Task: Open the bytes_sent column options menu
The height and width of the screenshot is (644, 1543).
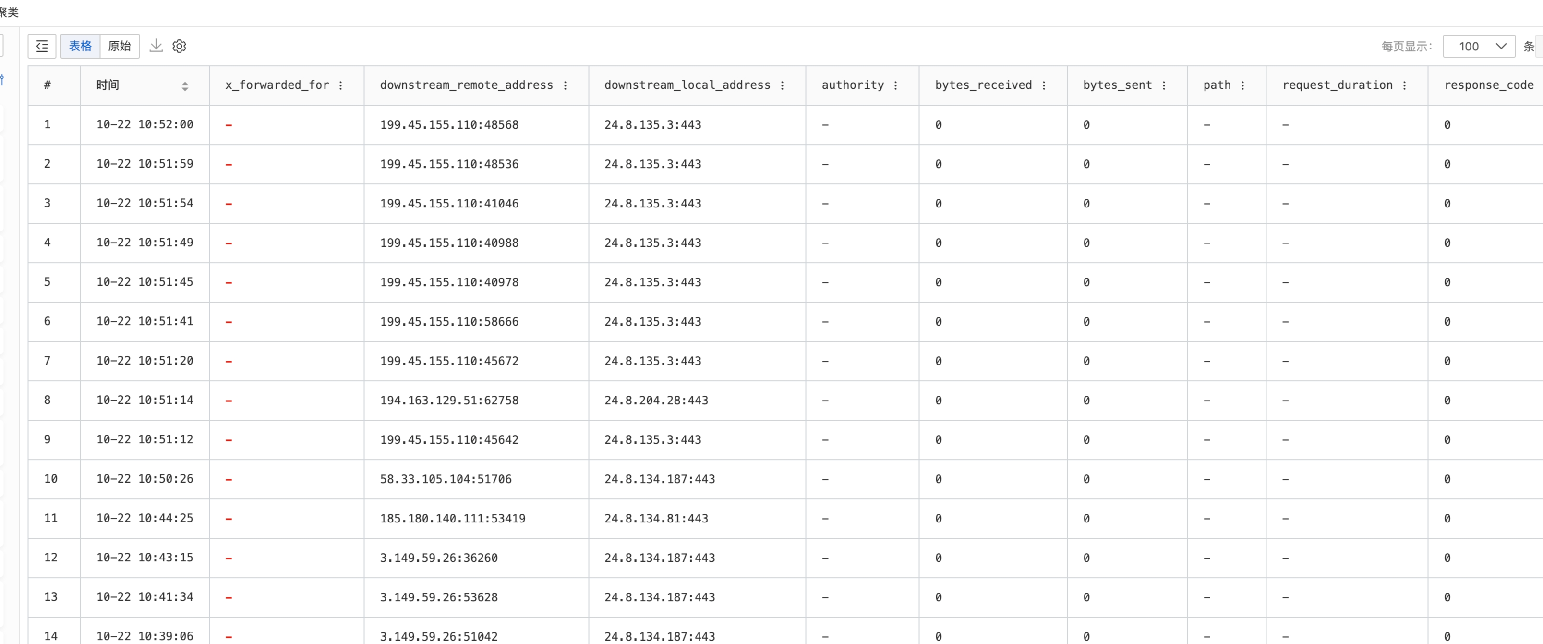Action: tap(1164, 85)
